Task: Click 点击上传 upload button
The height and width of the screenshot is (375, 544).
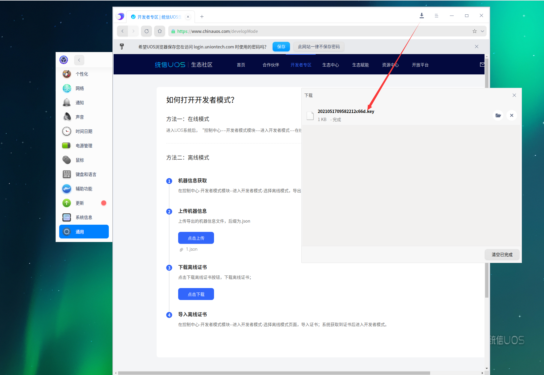Action: pyautogui.click(x=196, y=238)
